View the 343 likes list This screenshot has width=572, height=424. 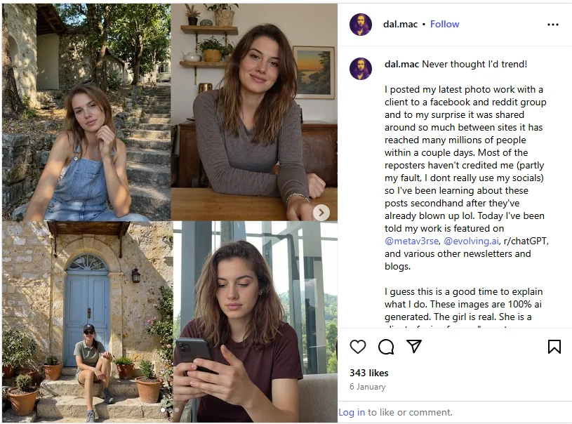point(368,373)
